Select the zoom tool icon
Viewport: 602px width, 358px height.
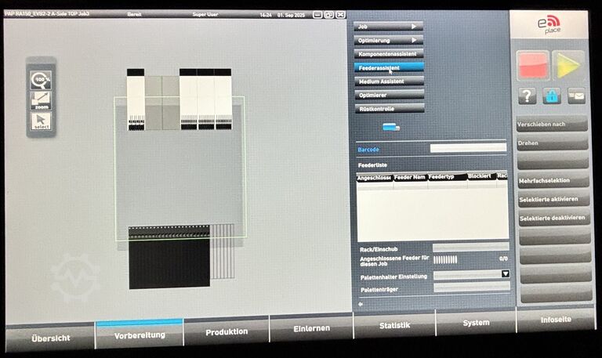click(41, 101)
